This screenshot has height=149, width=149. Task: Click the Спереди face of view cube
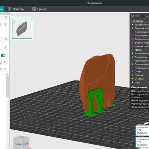pyautogui.click(x=26, y=143)
